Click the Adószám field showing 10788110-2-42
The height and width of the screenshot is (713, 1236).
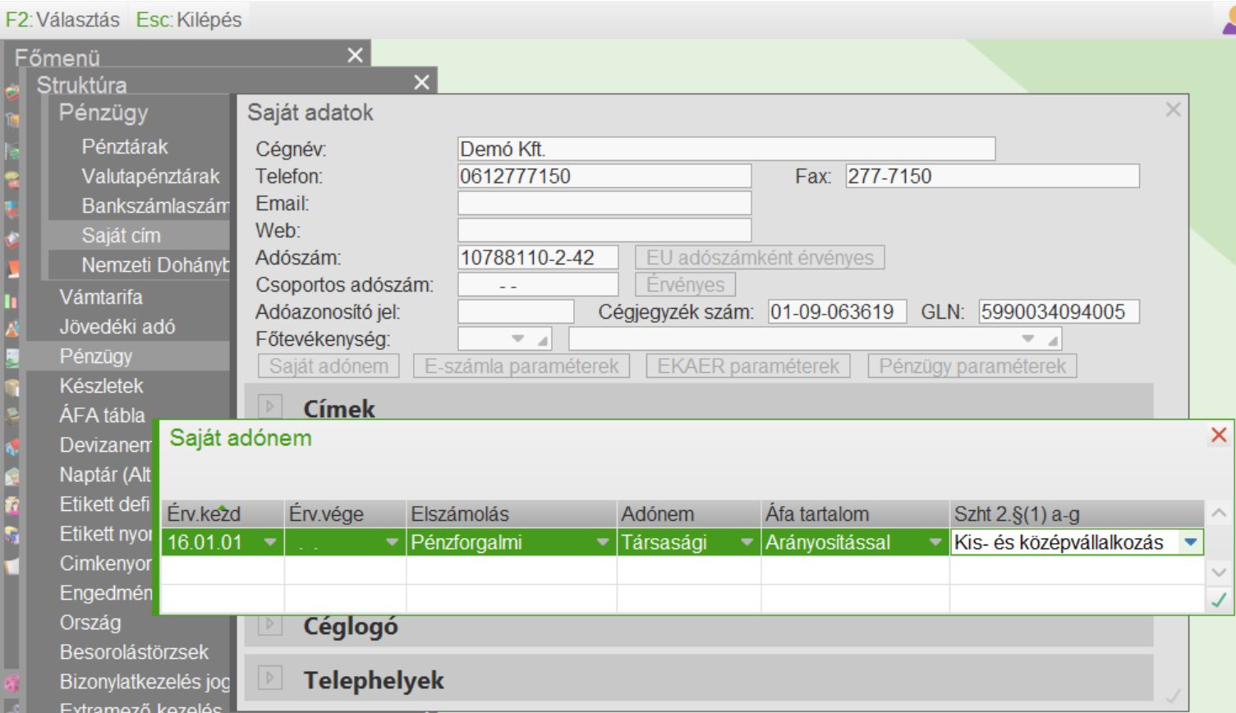pos(538,257)
